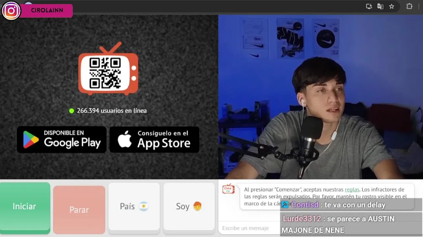Open the País country selector
This screenshot has width=423, height=237.
(x=134, y=207)
